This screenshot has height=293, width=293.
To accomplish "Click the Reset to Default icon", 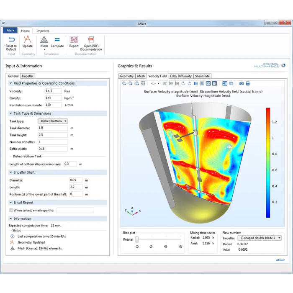I will coord(11,39).
